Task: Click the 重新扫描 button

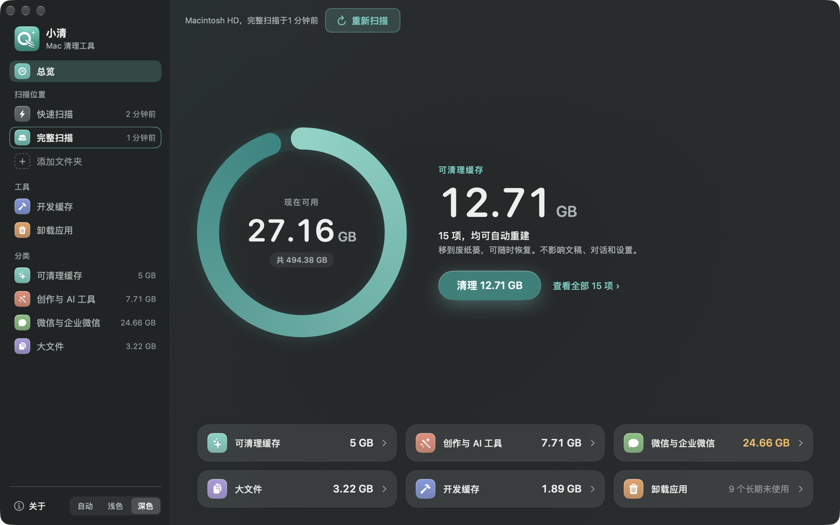Action: [x=363, y=21]
